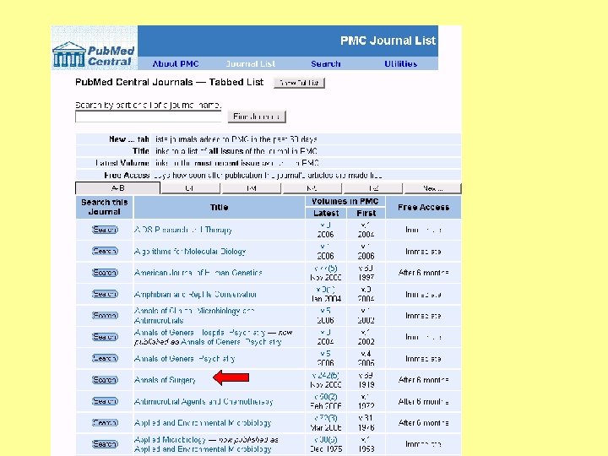Click the Free Access column header
Image resolution: width=608 pixels, height=456 pixels.
423,208
